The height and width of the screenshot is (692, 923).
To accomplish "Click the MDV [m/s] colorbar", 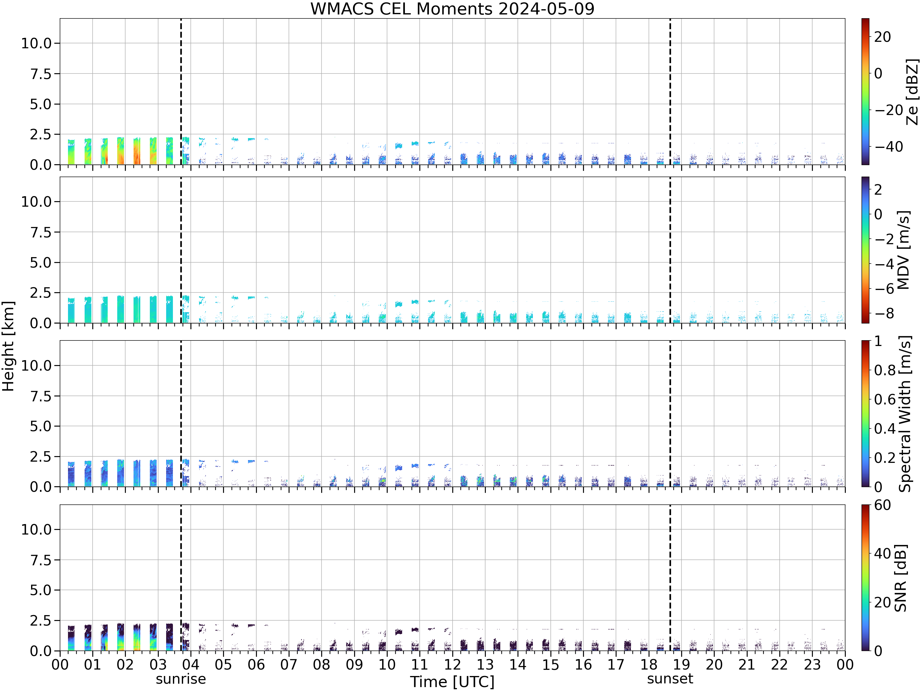I will click(865, 250).
